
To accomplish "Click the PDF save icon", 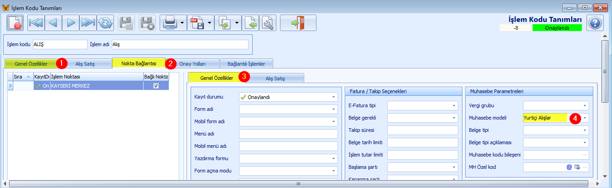I will coord(197,22).
